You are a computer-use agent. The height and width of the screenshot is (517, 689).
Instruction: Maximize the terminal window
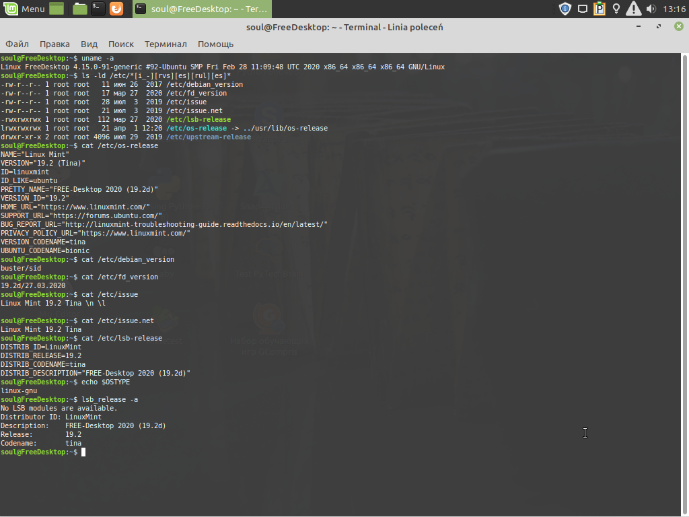(658, 27)
